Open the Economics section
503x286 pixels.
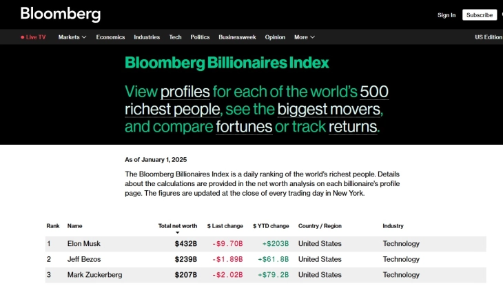(x=110, y=37)
